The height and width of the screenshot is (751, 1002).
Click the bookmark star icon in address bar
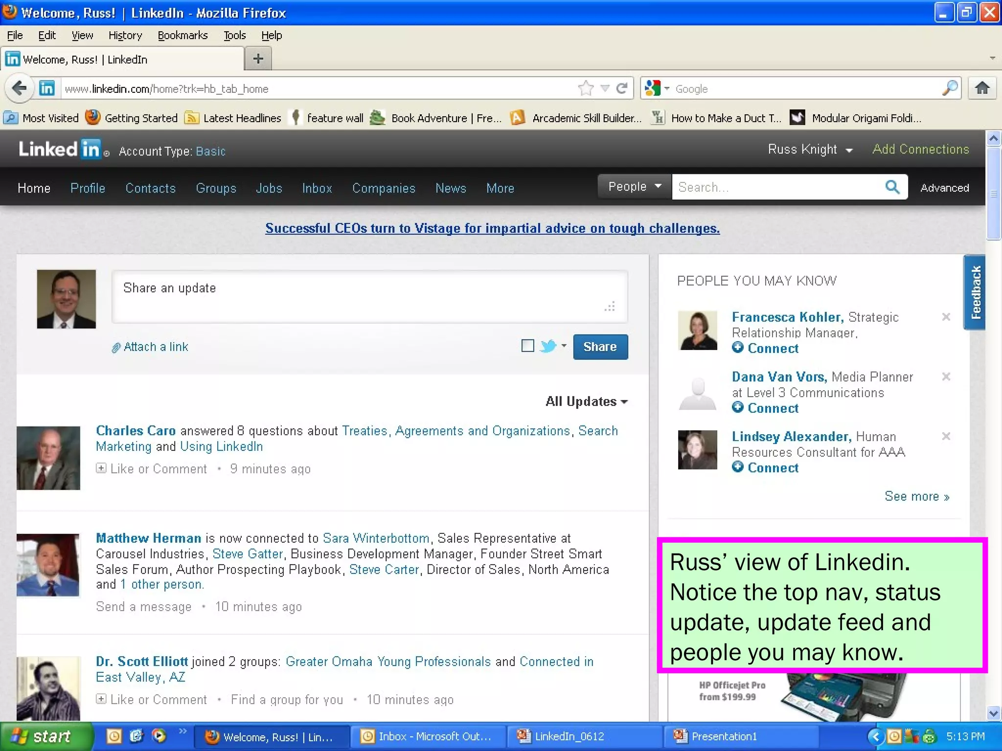[586, 88]
